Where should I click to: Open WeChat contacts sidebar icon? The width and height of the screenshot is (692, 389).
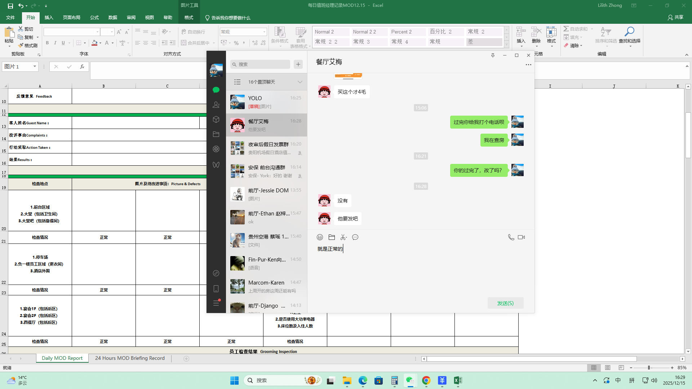pyautogui.click(x=216, y=104)
